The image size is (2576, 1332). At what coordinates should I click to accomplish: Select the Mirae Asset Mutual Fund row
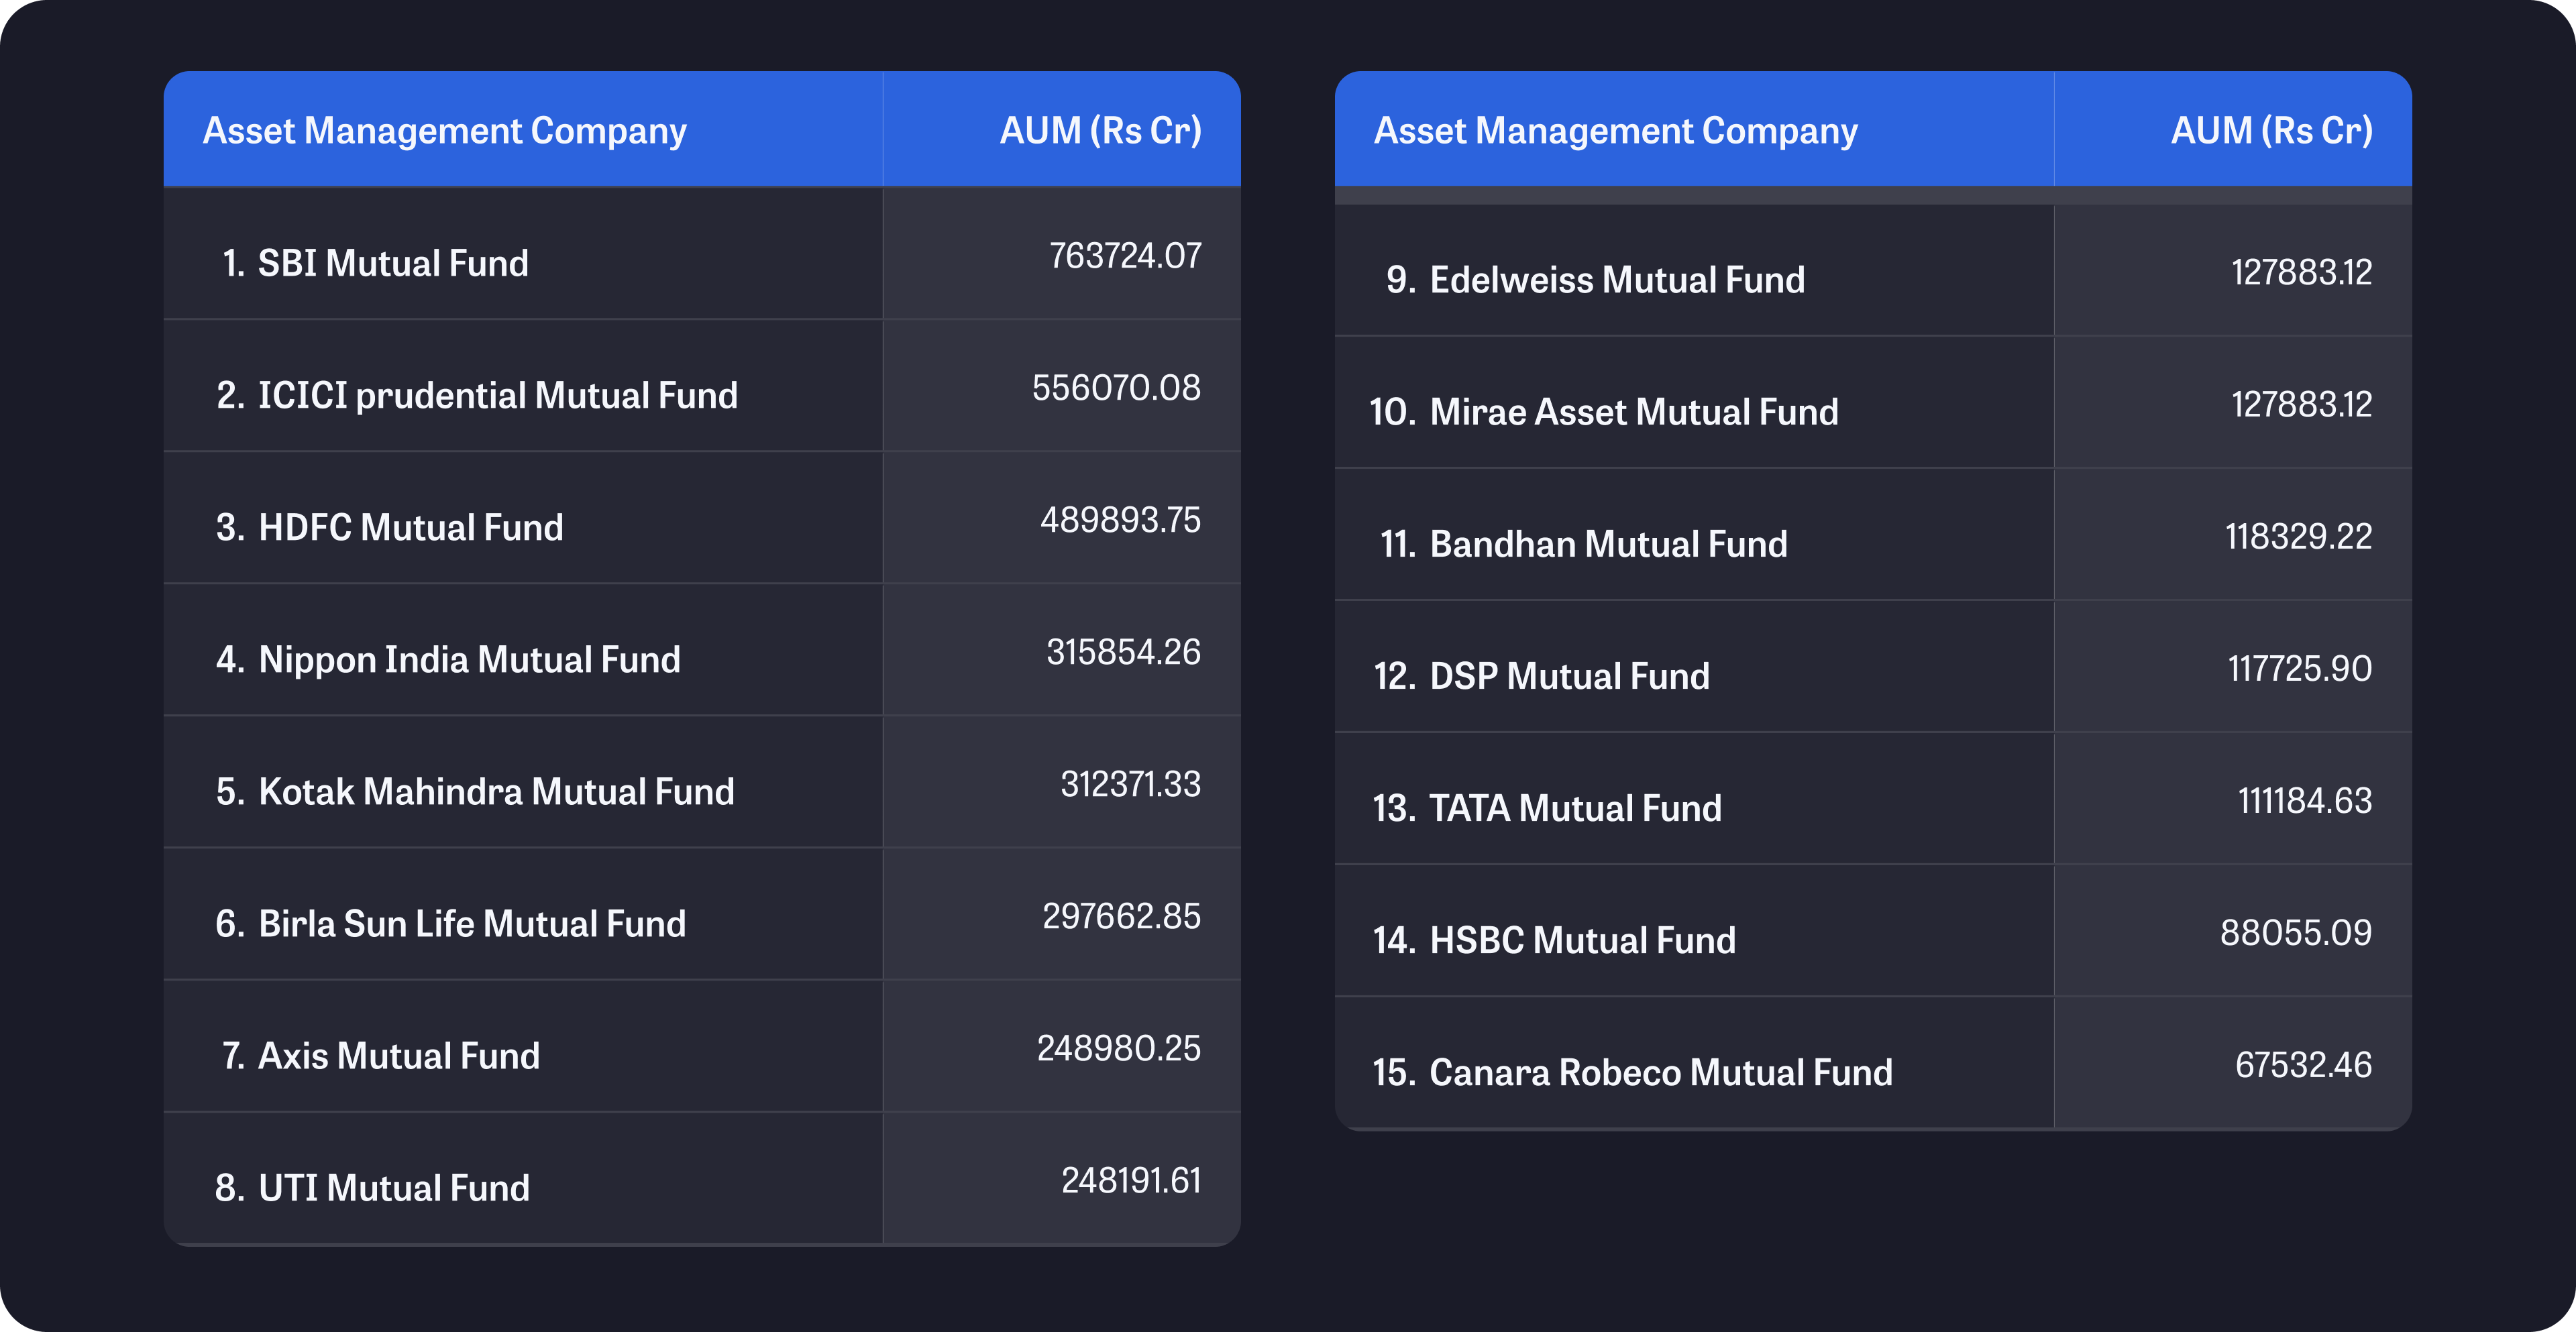point(1633,412)
